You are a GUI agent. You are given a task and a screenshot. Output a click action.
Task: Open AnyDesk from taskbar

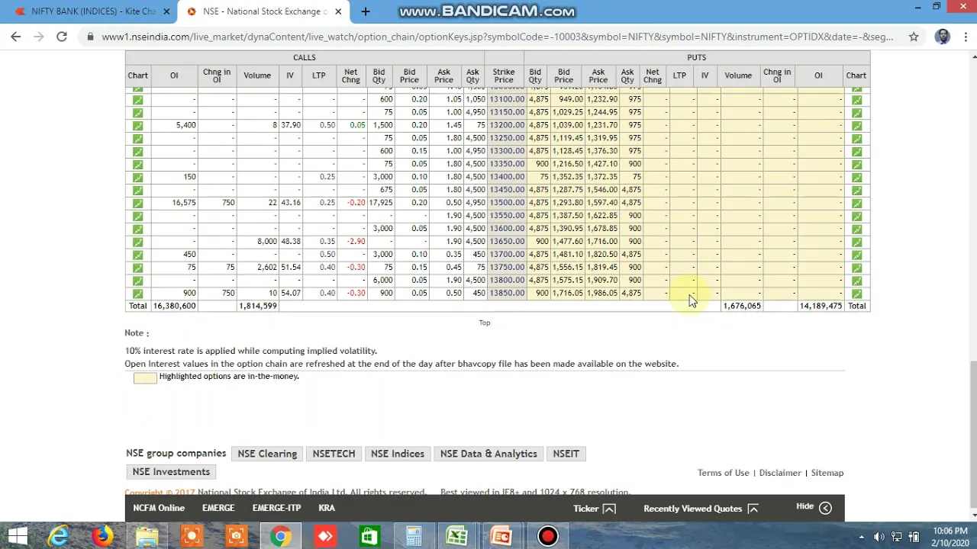pos(325,536)
